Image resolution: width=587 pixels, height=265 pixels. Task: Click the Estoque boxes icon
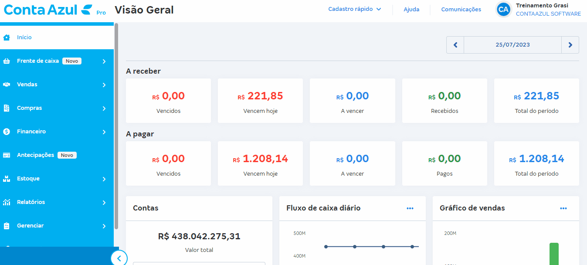pyautogui.click(x=7, y=179)
